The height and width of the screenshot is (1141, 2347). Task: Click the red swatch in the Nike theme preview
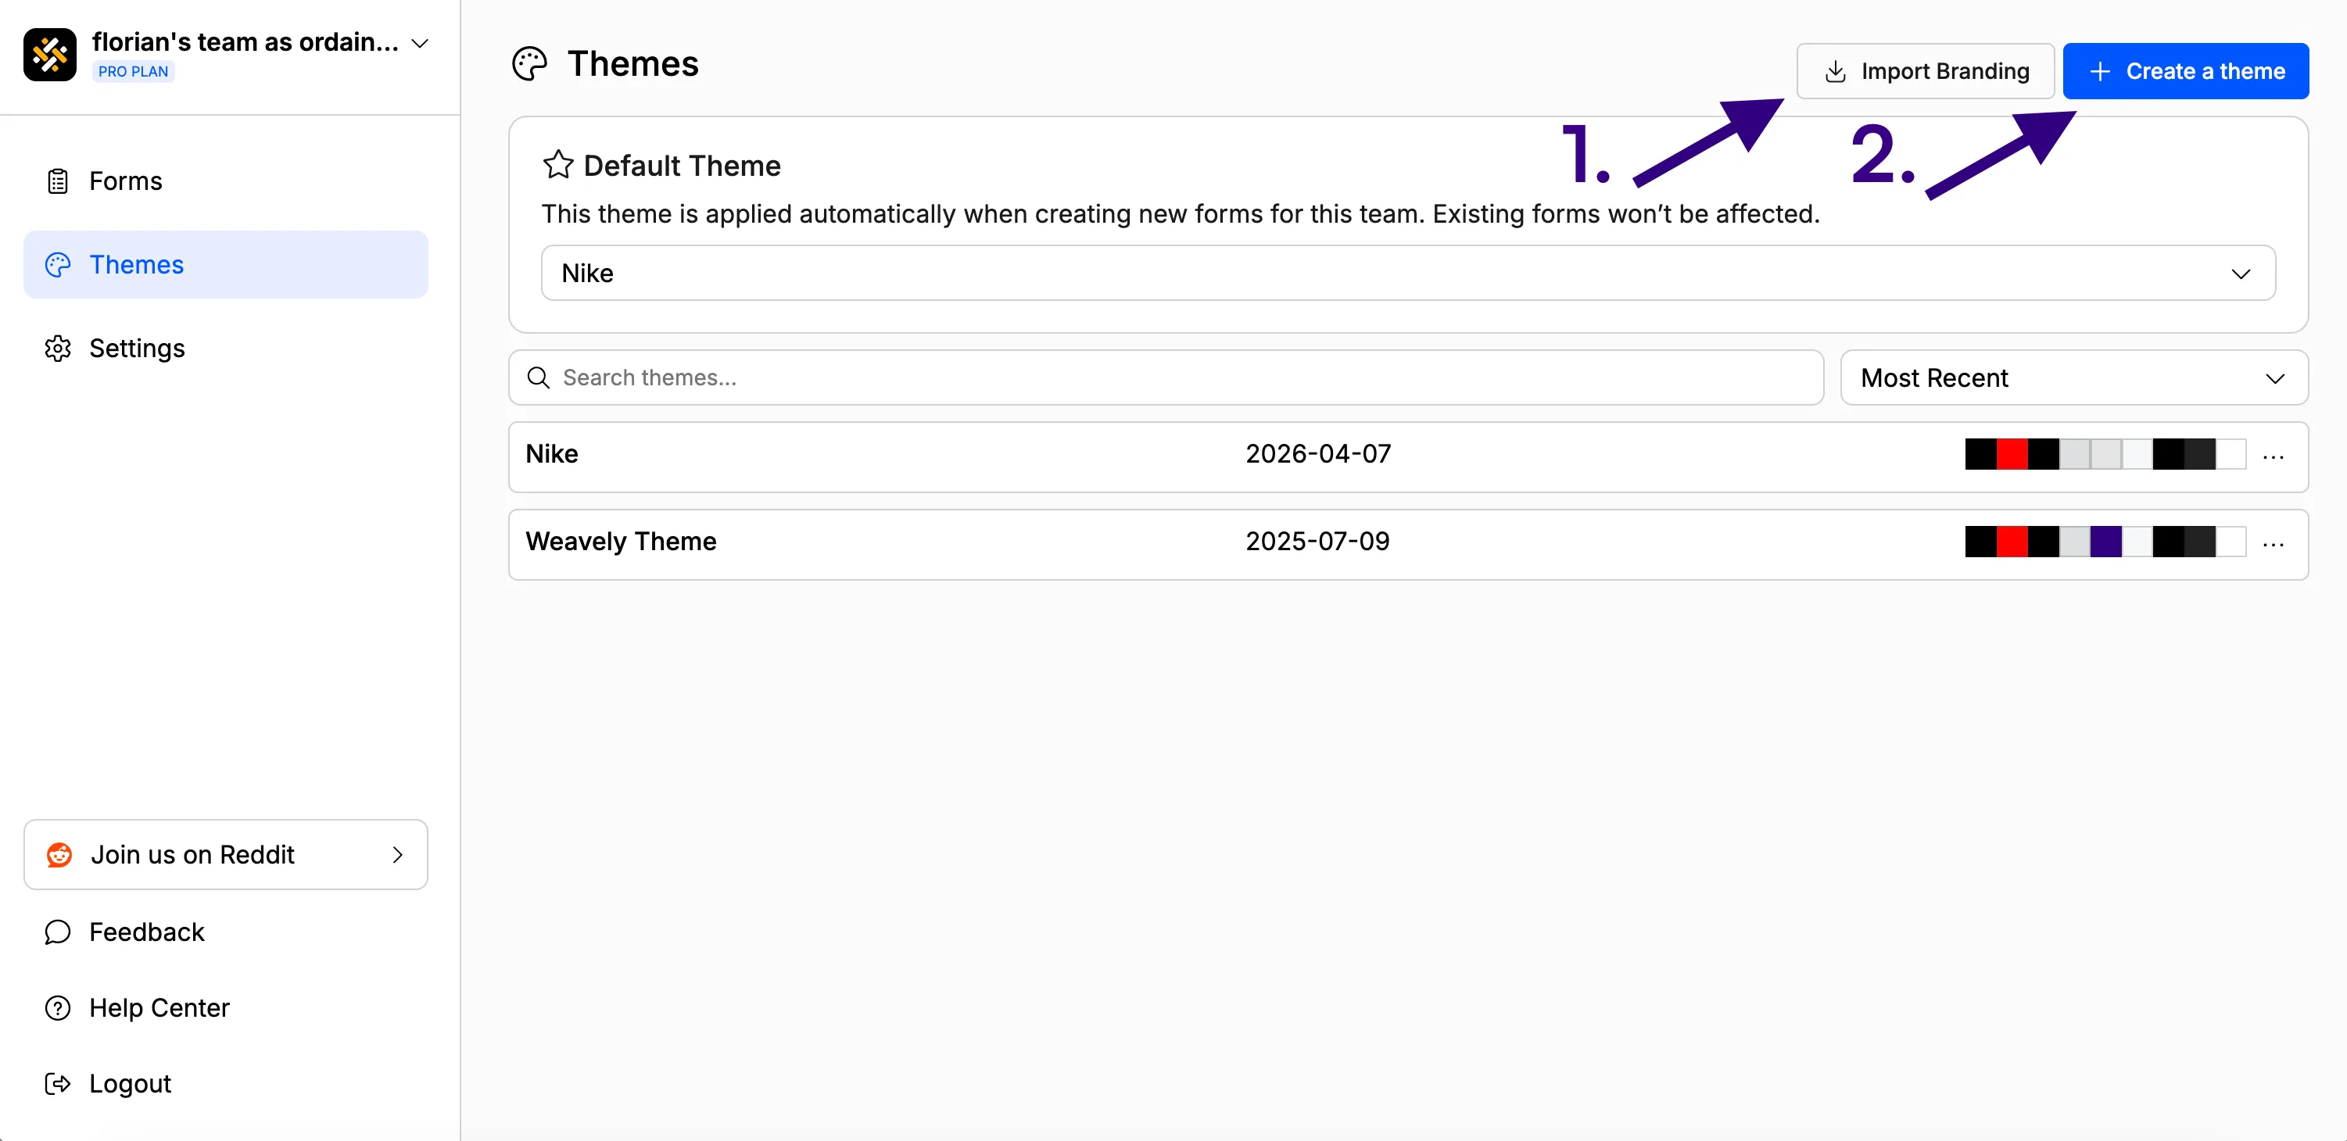point(2013,454)
